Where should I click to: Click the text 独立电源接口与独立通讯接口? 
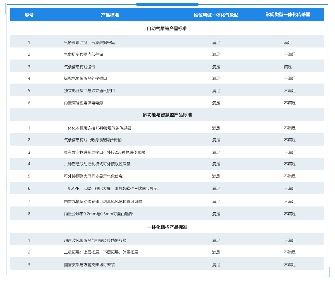coord(89,91)
